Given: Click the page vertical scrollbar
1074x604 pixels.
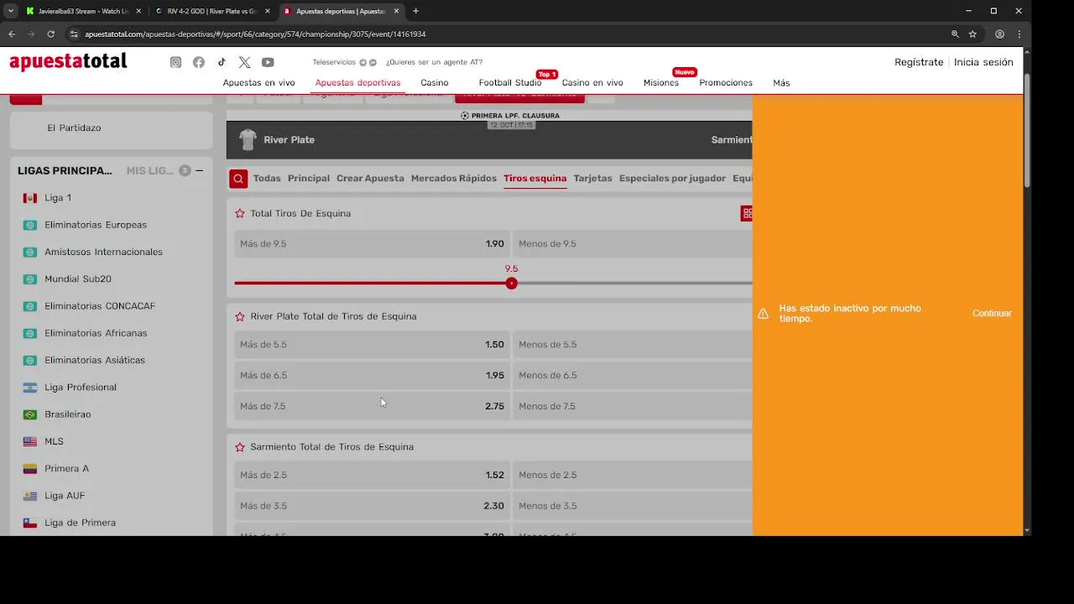Looking at the screenshot, I should click(1027, 130).
